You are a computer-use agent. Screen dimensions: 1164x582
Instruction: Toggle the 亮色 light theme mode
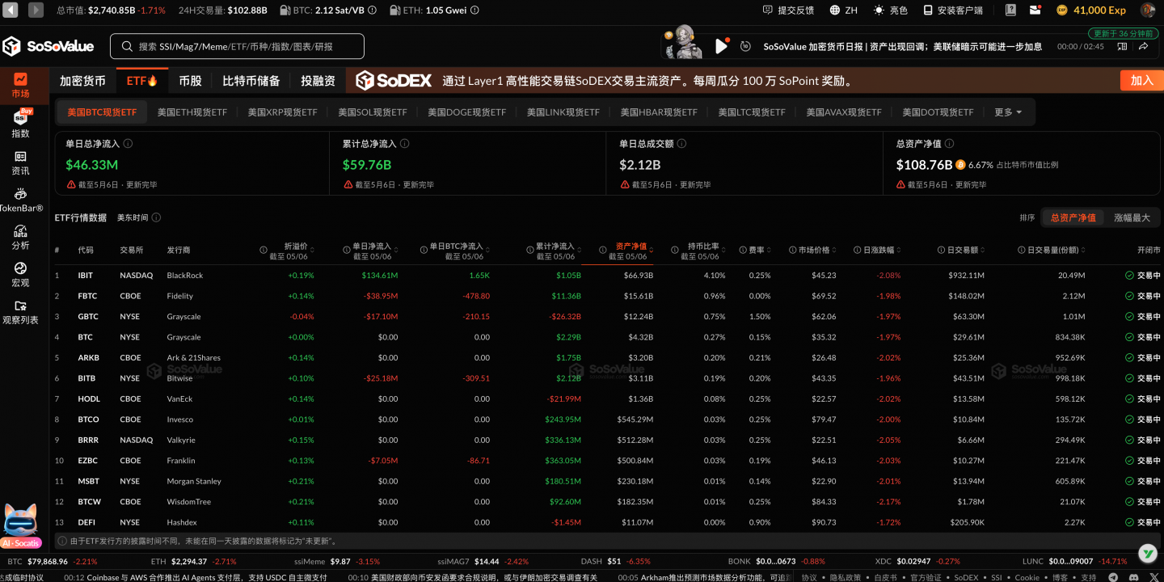tap(890, 11)
